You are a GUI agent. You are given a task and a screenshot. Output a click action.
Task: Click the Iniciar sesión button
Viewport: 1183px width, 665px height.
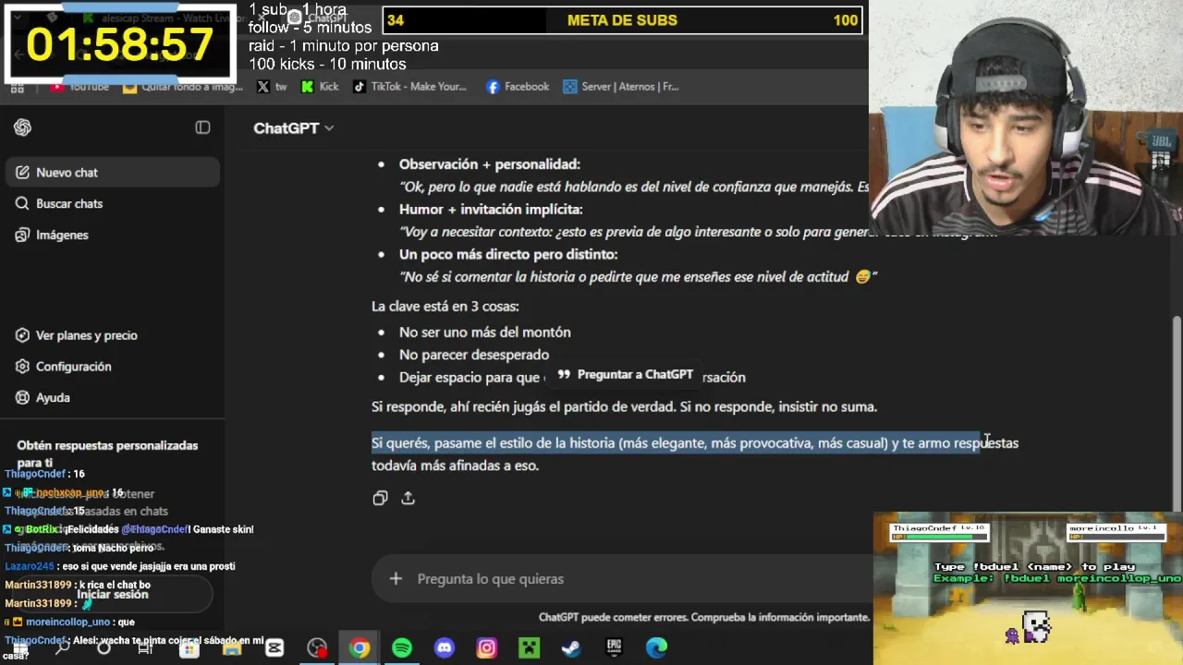click(112, 595)
